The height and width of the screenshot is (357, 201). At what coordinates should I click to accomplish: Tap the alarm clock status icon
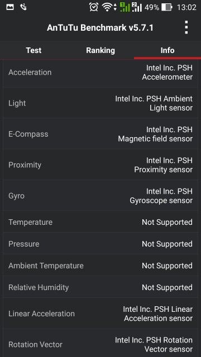pos(94,7)
